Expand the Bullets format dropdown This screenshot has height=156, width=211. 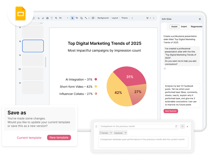pos(105,133)
